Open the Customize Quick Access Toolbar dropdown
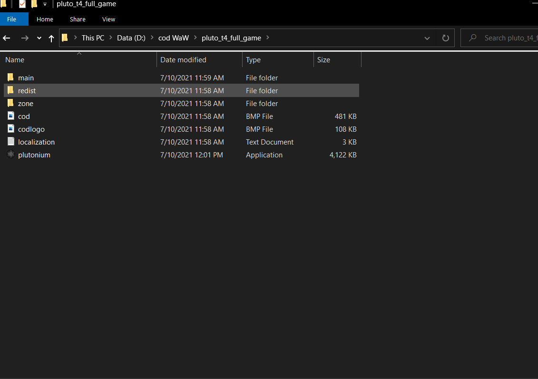Image resolution: width=538 pixels, height=379 pixels. coord(45,4)
